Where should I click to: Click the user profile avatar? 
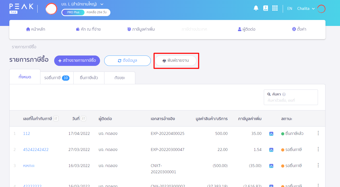(x=321, y=9)
